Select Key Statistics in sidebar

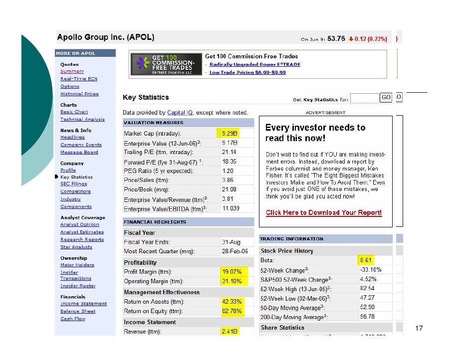pyautogui.click(x=76, y=177)
